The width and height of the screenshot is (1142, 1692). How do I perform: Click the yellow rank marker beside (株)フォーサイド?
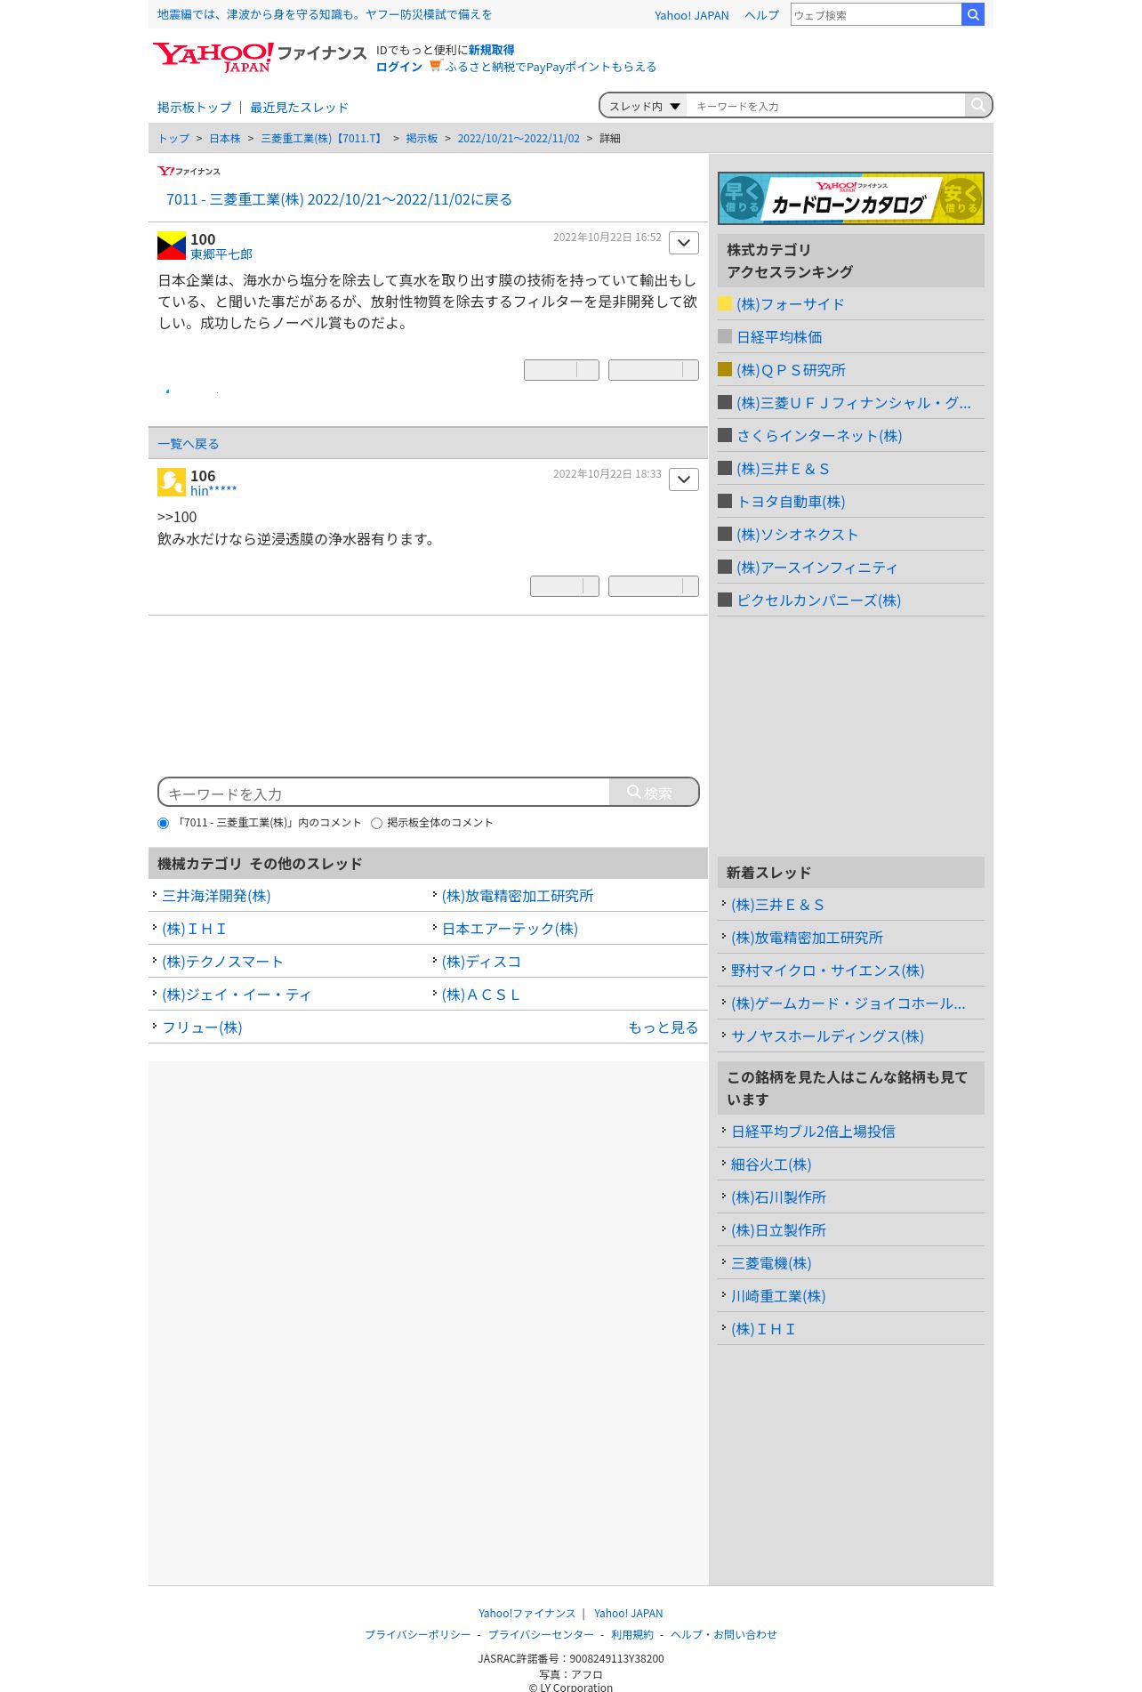click(725, 303)
